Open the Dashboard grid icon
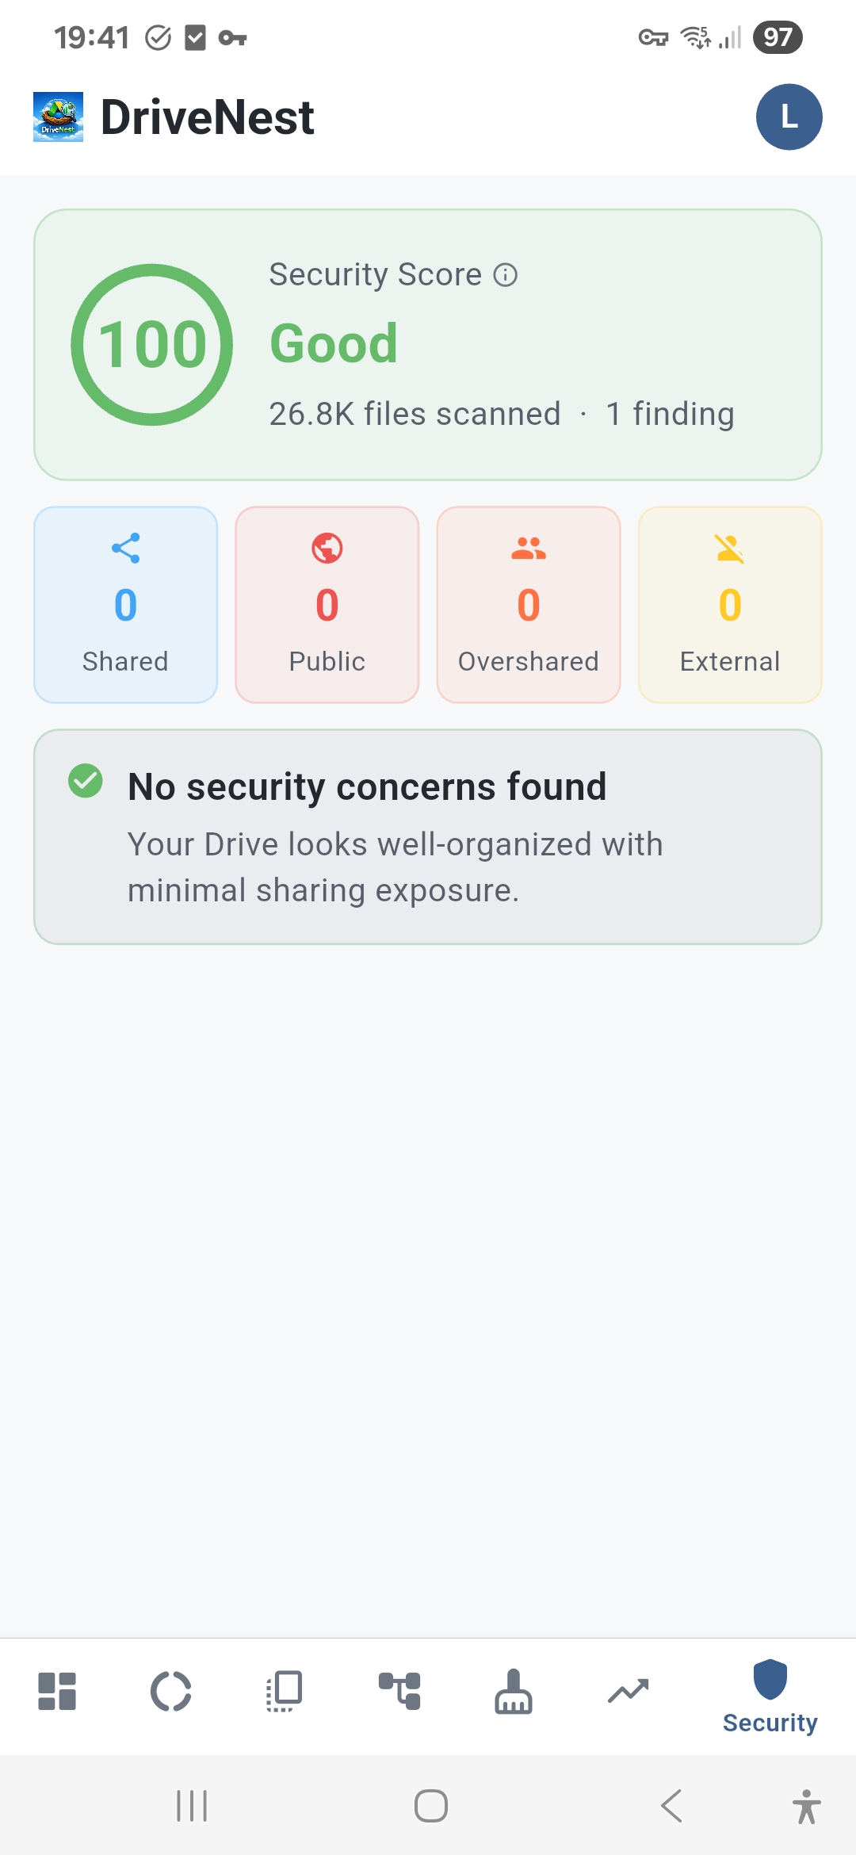Viewport: 856px width, 1855px height. click(x=56, y=1691)
